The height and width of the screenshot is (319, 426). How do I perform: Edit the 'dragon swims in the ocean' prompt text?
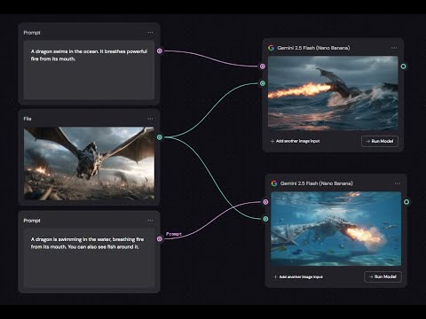[89, 70]
